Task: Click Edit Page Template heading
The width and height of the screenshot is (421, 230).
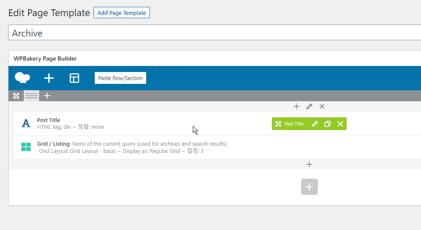Action: (49, 13)
